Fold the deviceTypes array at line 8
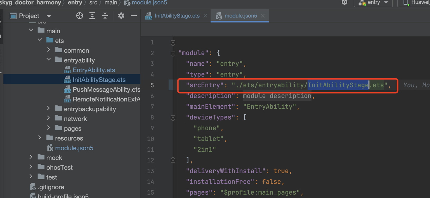The height and width of the screenshot is (198, 430). 173,117
